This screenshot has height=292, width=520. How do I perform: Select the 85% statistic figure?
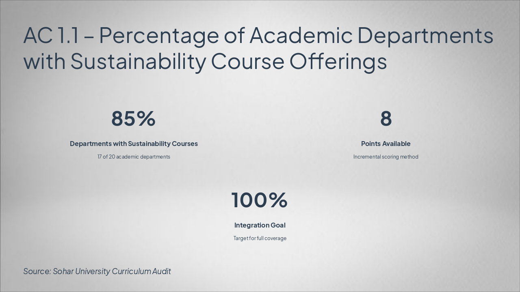133,119
